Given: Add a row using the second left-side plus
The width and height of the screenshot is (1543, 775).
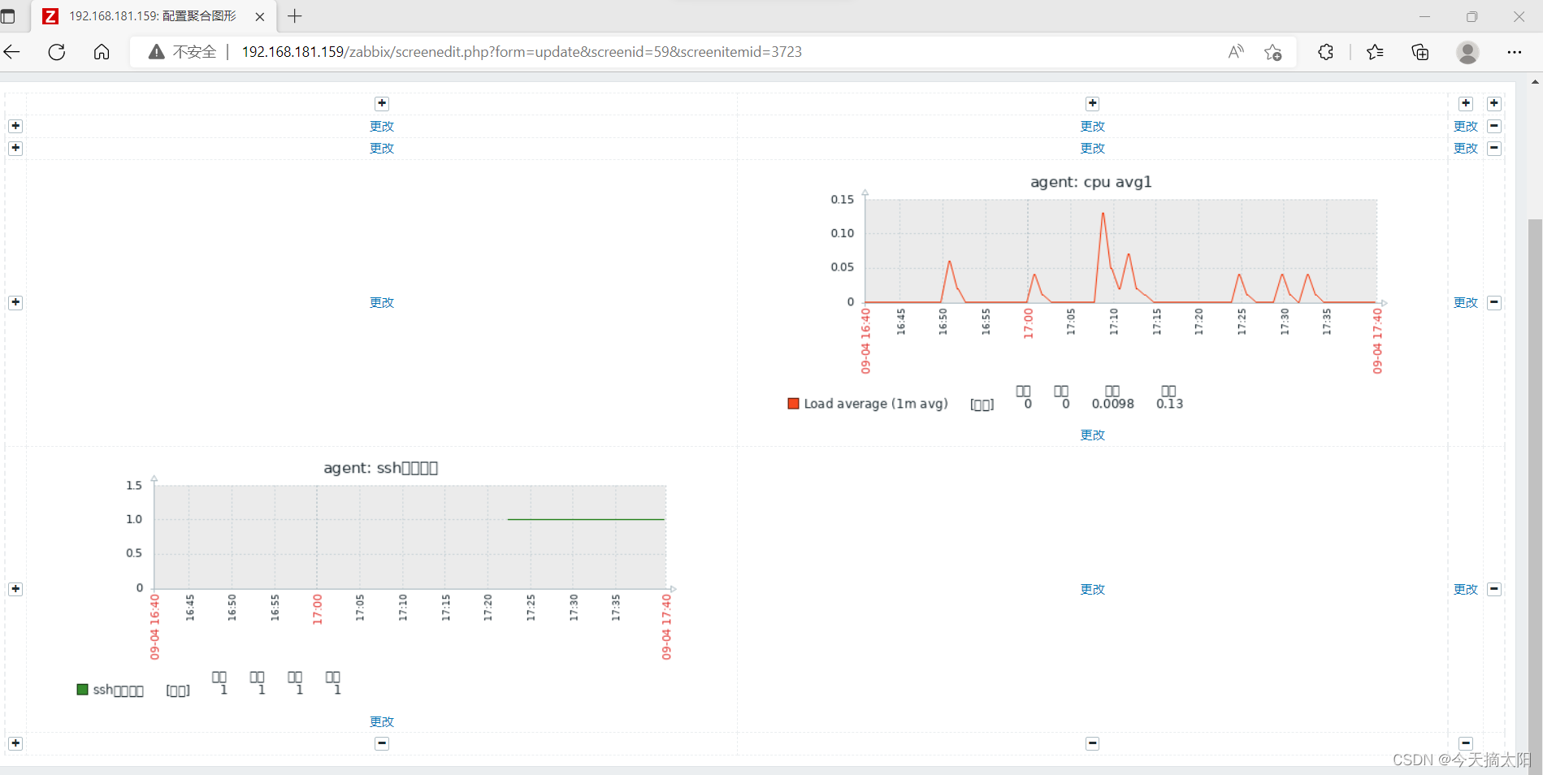Looking at the screenshot, I should tap(15, 148).
